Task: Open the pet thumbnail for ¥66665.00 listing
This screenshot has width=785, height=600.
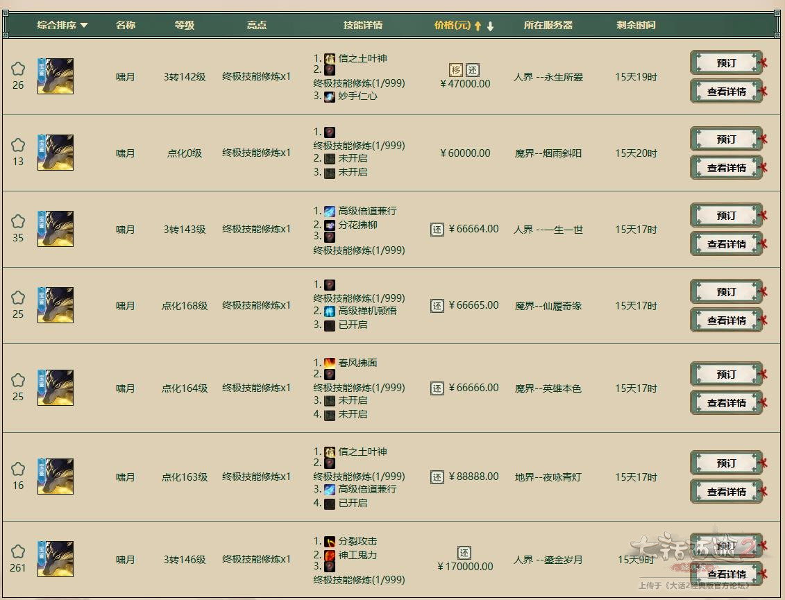Action: click(56, 305)
